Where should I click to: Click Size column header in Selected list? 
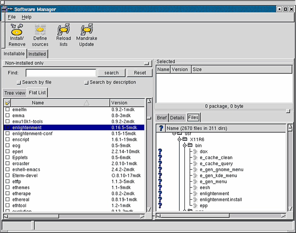242,69
